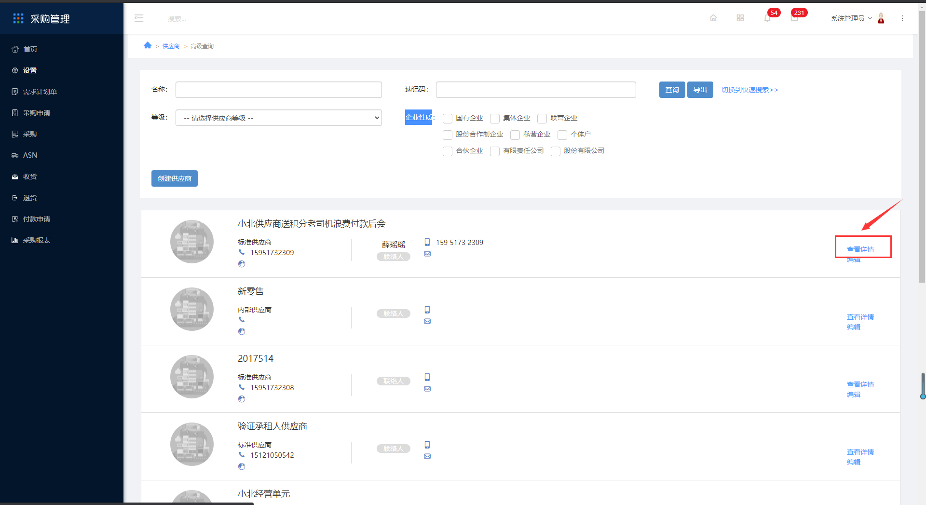The width and height of the screenshot is (926, 505).
Task: Click the supplier avatar of 2017514
Action: pyautogui.click(x=192, y=377)
